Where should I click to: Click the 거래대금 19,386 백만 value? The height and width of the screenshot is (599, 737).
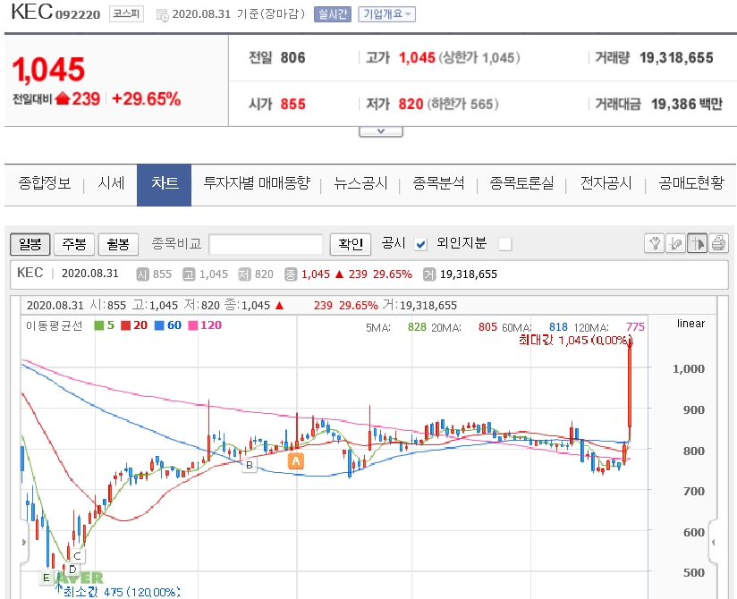tap(686, 104)
